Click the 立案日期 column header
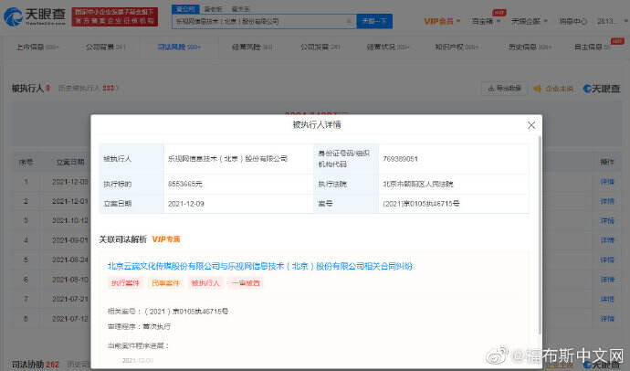630x371 pixels. [70, 163]
